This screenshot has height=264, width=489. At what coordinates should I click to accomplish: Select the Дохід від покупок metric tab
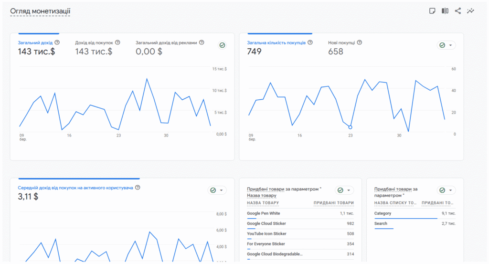click(x=97, y=47)
